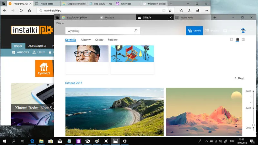Click Ukryj to hide the highlights
The height and width of the screenshot is (145, 258).
[x=239, y=78]
